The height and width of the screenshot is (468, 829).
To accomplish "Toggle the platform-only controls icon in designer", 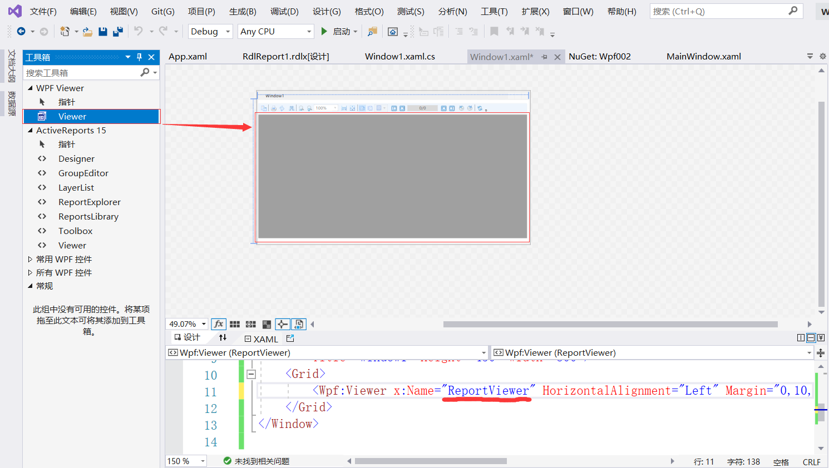I will pos(299,324).
